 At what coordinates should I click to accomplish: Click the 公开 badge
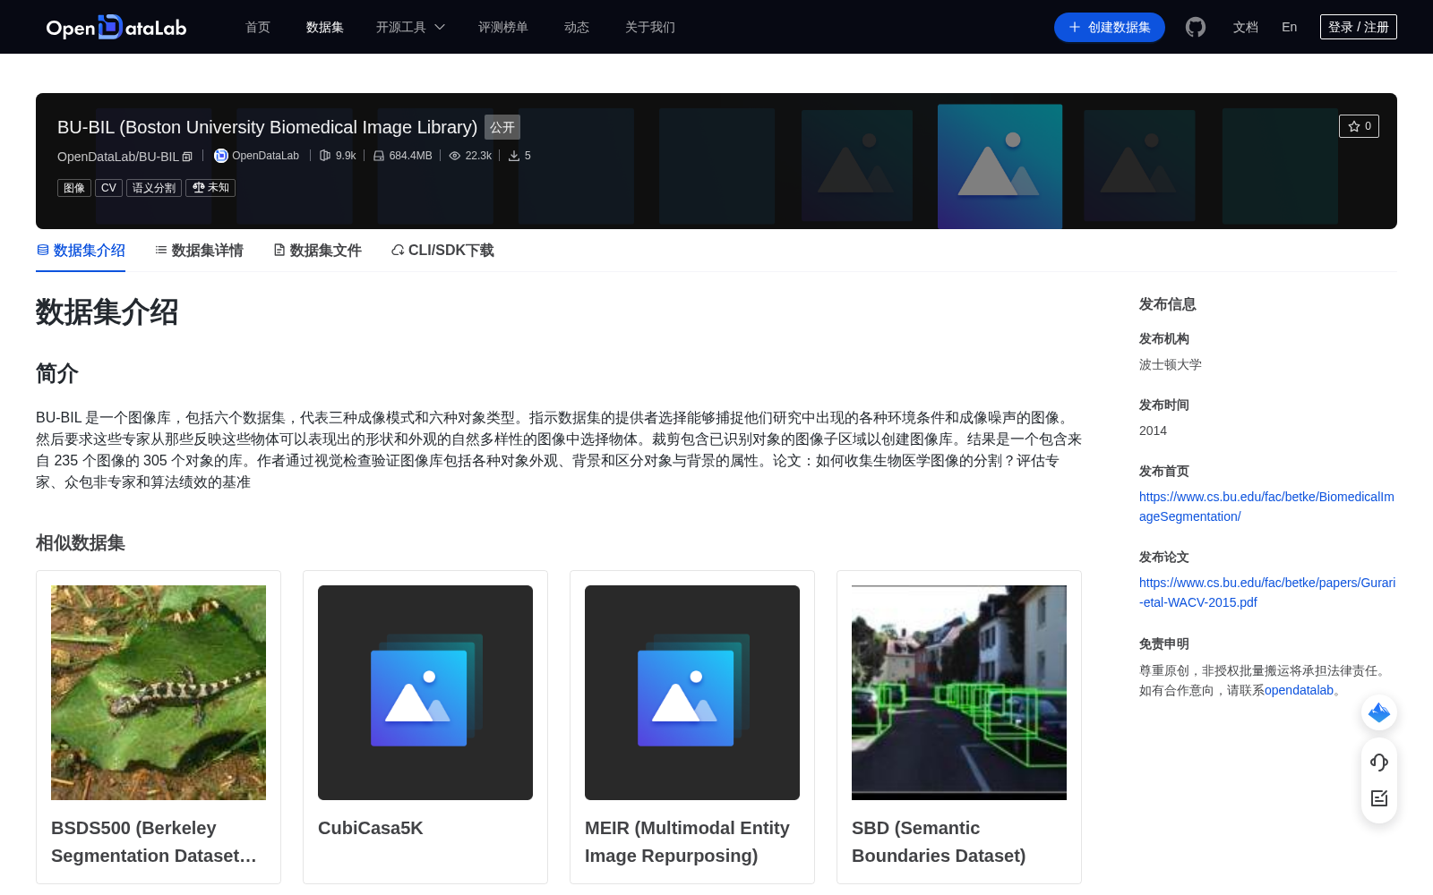tap(502, 127)
